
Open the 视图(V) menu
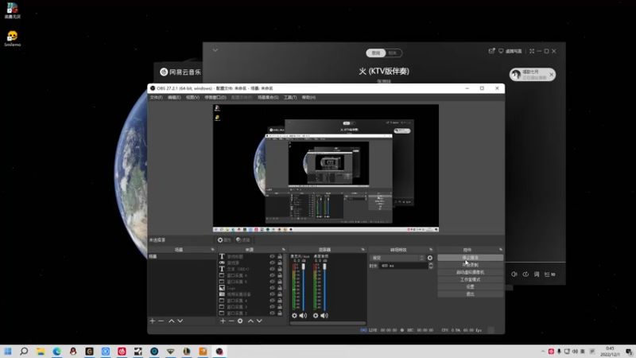192,97
